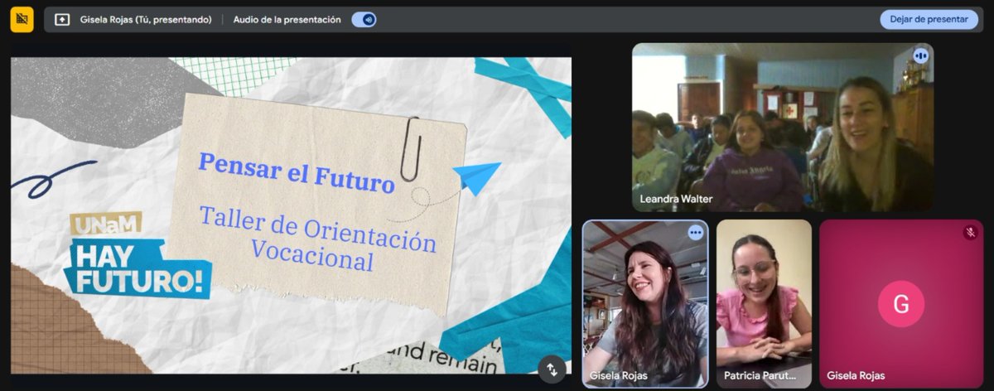Click 'Audio de la presentación' label
This screenshot has height=391, width=994.
(287, 20)
